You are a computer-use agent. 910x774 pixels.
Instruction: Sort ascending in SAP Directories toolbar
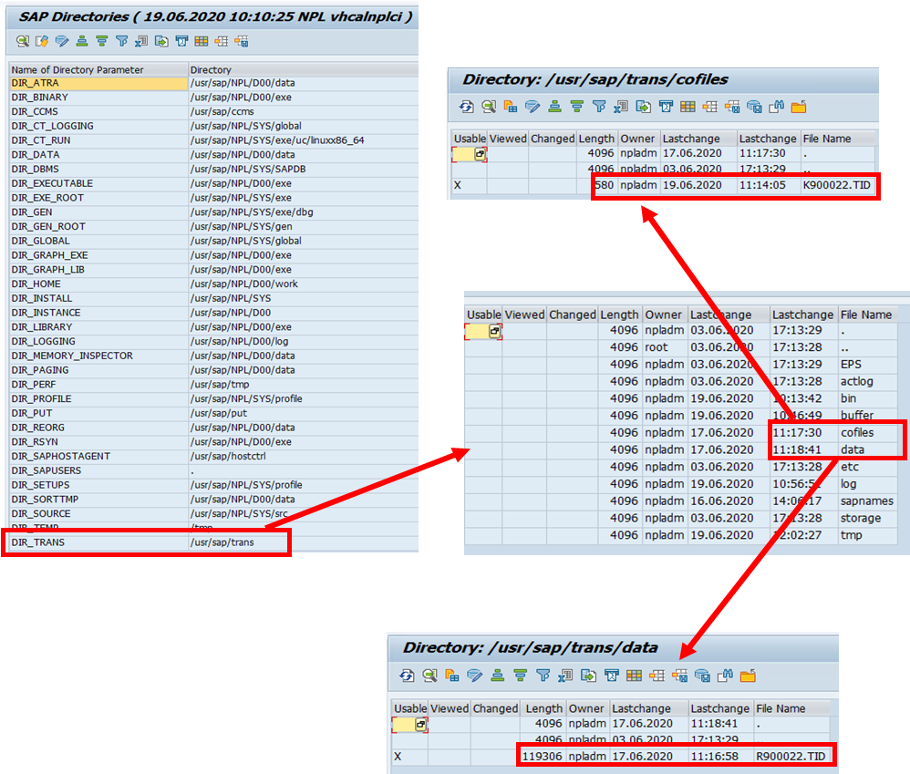(82, 41)
